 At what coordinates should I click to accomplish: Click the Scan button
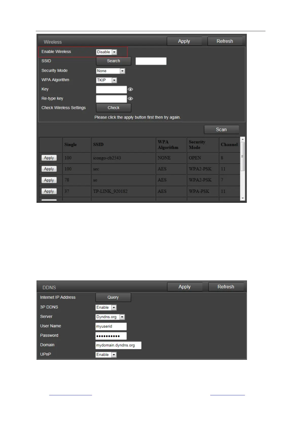point(221,130)
